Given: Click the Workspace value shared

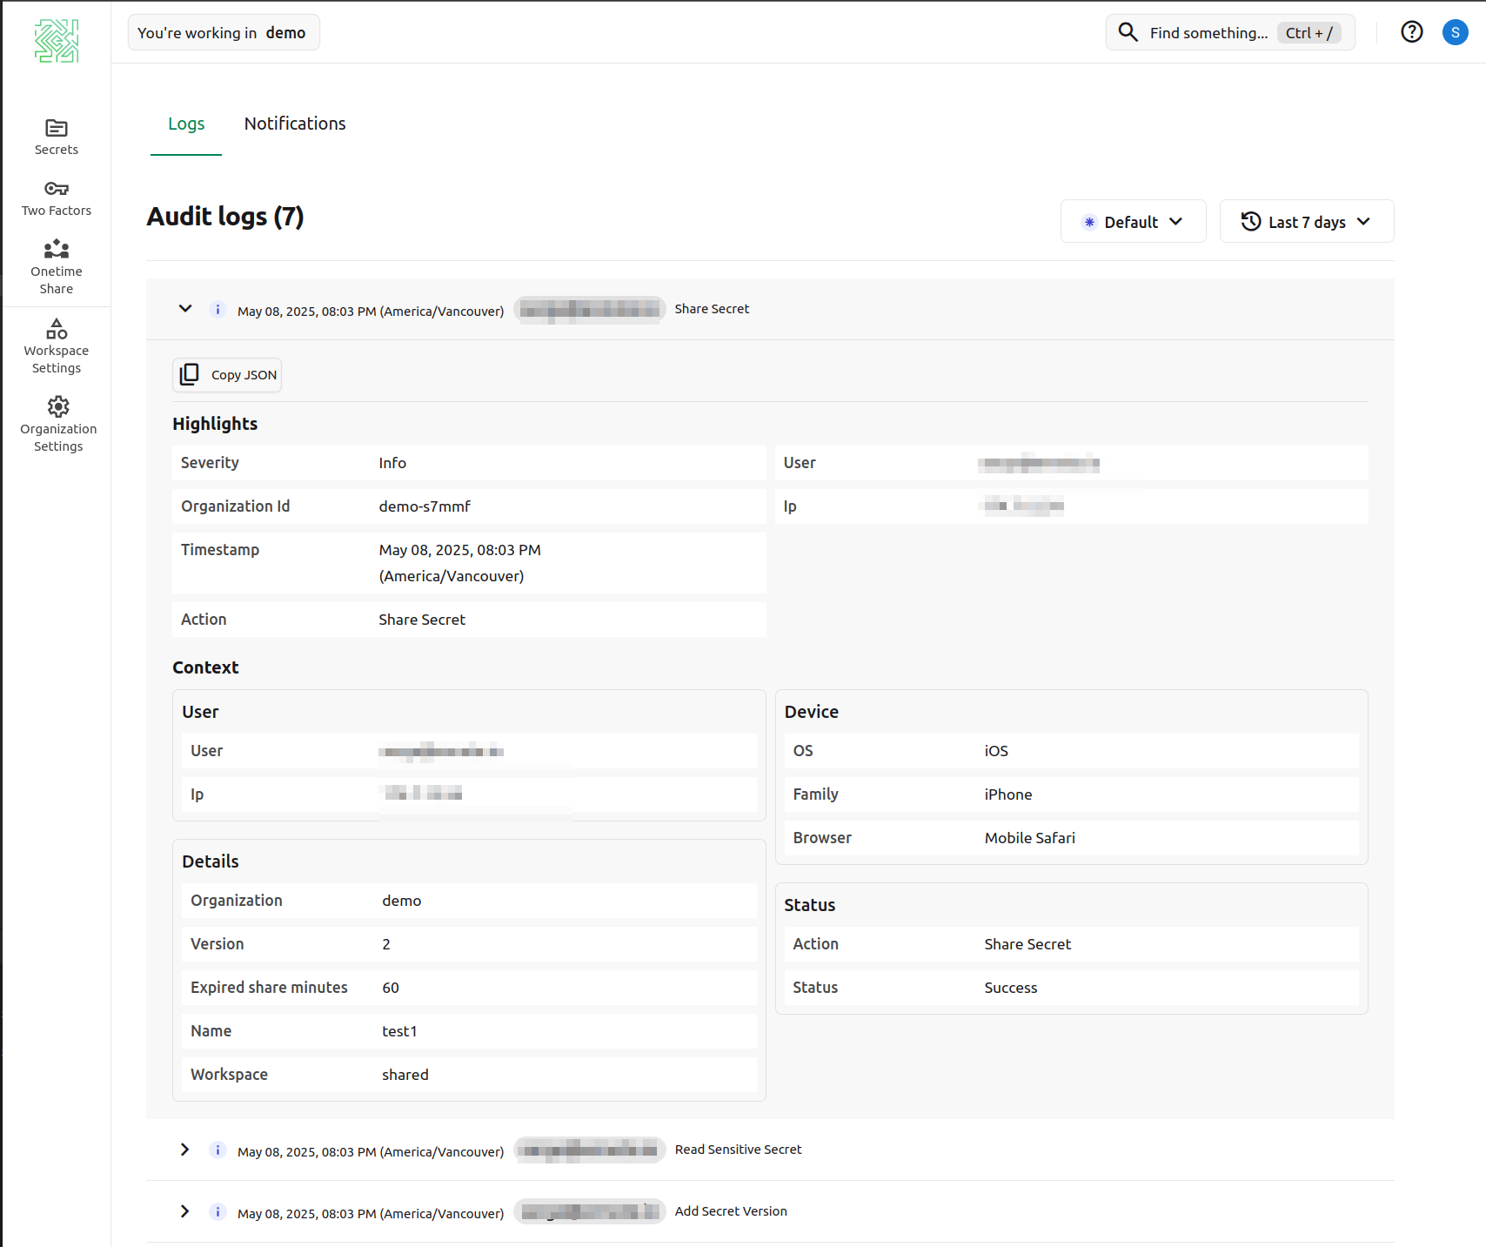Looking at the screenshot, I should point(405,1075).
